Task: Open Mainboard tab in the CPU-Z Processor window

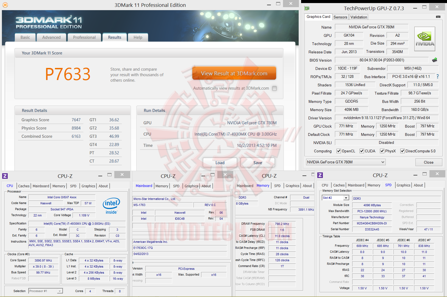Action: pos(41,186)
